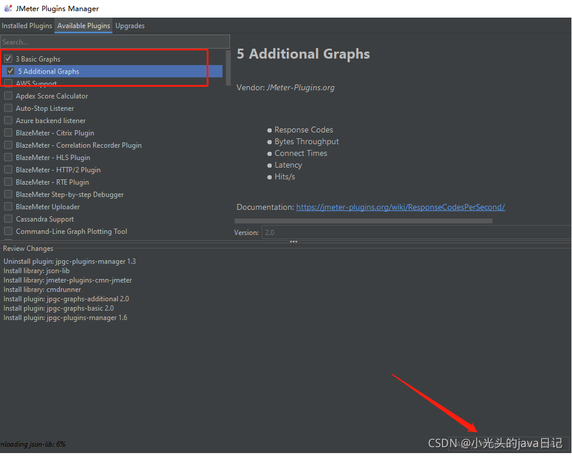Screen dimensions: 572x456
Task: Select BlazeMeter - HLS Plugin name
Action: click(53, 158)
